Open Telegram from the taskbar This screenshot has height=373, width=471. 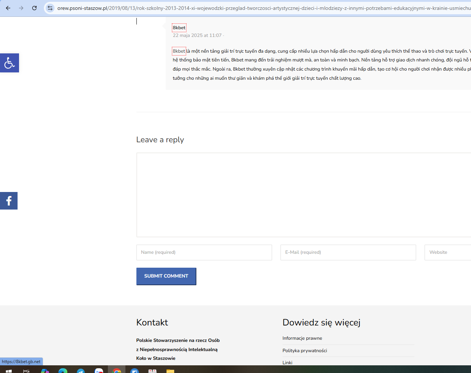click(x=81, y=371)
